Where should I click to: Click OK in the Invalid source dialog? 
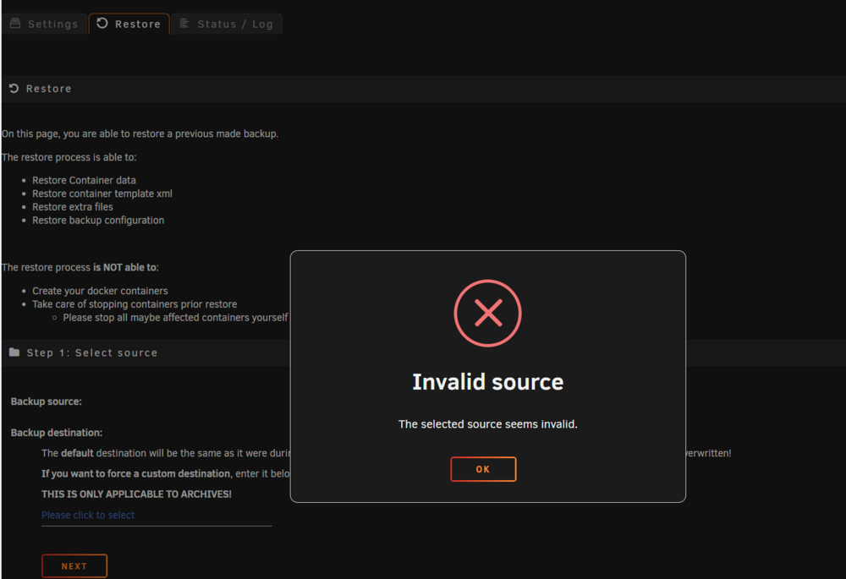483,469
